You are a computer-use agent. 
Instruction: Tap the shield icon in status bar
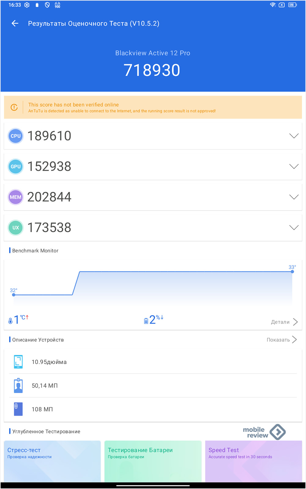pyautogui.click(x=47, y=5)
